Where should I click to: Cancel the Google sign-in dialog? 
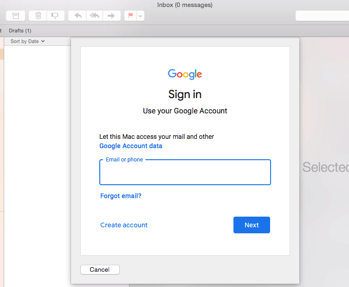coord(100,269)
